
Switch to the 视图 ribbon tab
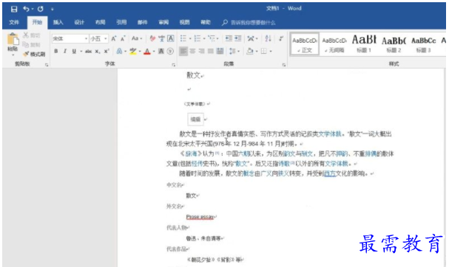click(x=184, y=22)
